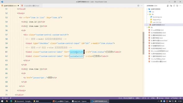Click the New Folder icon in Explorer header

(x=171, y=6)
